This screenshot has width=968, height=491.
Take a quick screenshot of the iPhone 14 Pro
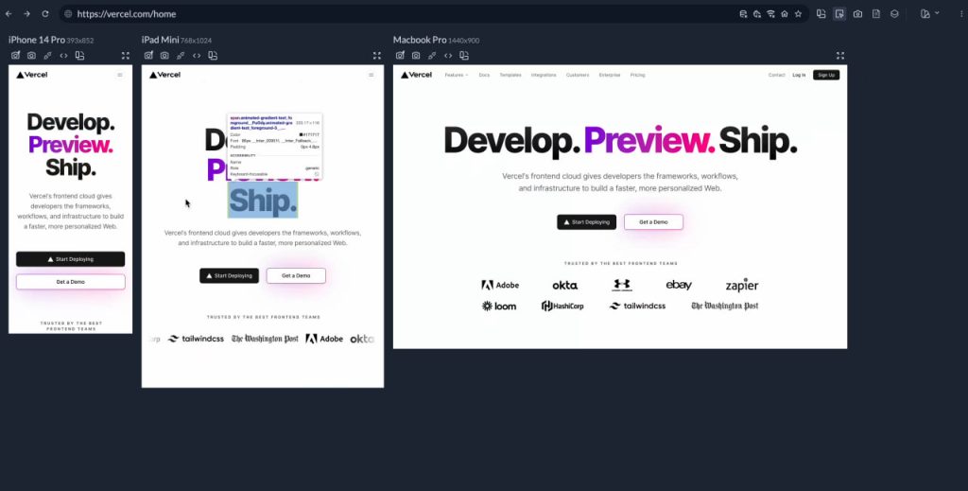tap(15, 56)
